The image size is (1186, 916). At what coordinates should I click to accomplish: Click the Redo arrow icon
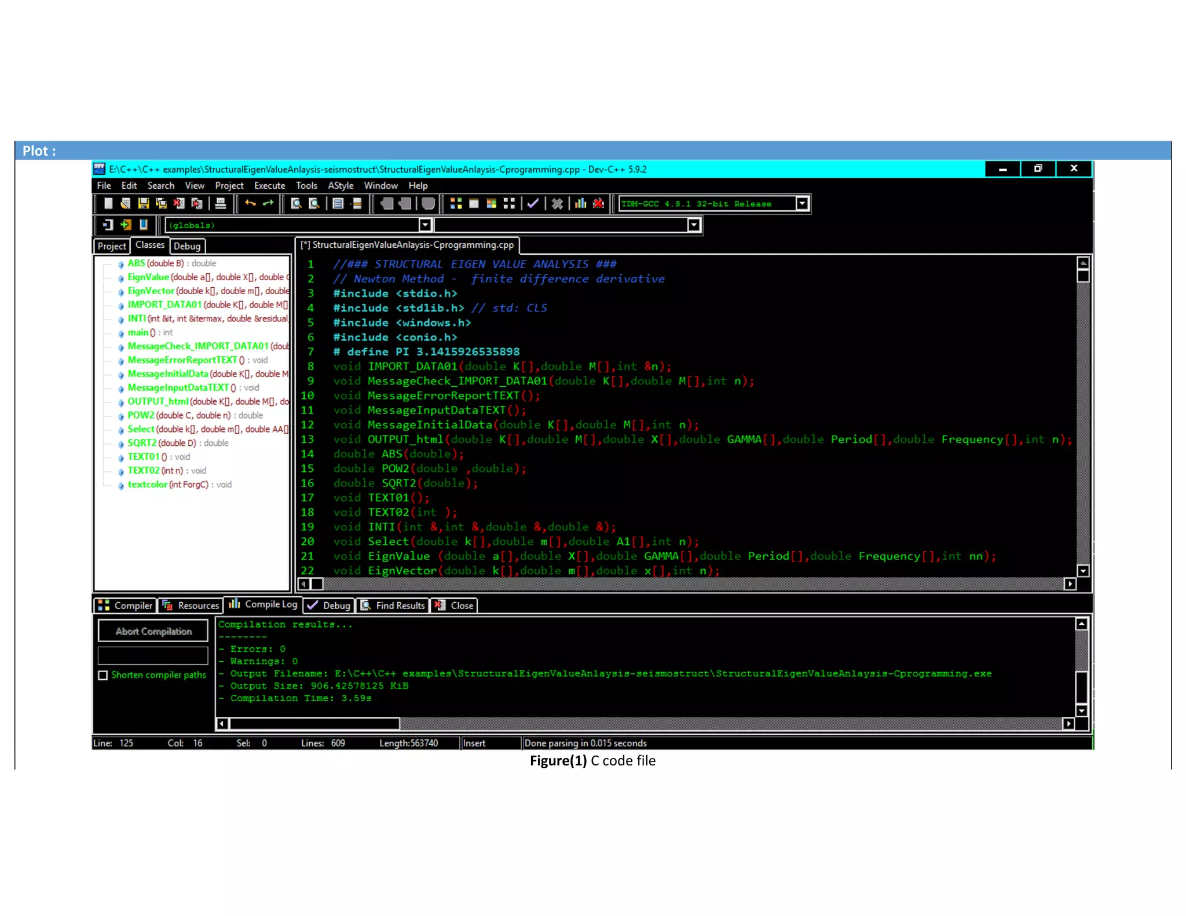(x=268, y=203)
